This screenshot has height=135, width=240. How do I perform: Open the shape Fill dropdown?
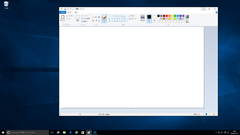pyautogui.click(x=134, y=19)
